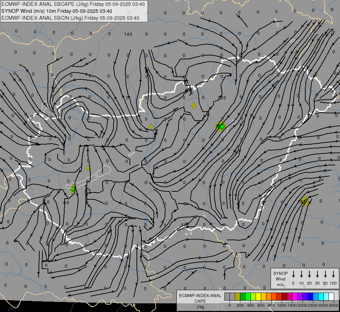340x312 pixels.
Task: Click the SYNOP Wind m/s legend title
Action: click(280, 279)
